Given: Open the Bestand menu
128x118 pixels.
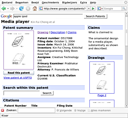Looking at the screenshot, I should pyautogui.click(x=7, y=3).
